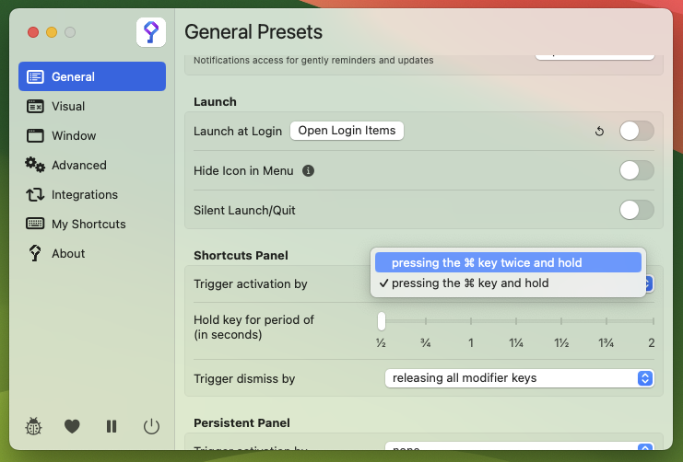Click the app logo icon at top

tap(151, 32)
